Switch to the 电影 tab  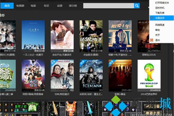tap(33, 6)
